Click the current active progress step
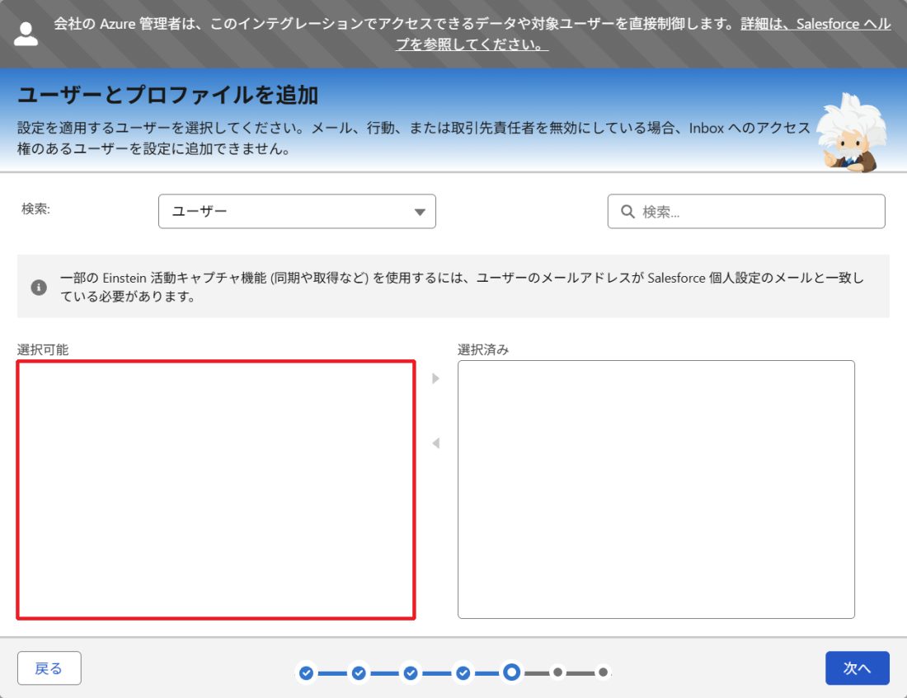Screen dimensions: 907x698 (511, 672)
